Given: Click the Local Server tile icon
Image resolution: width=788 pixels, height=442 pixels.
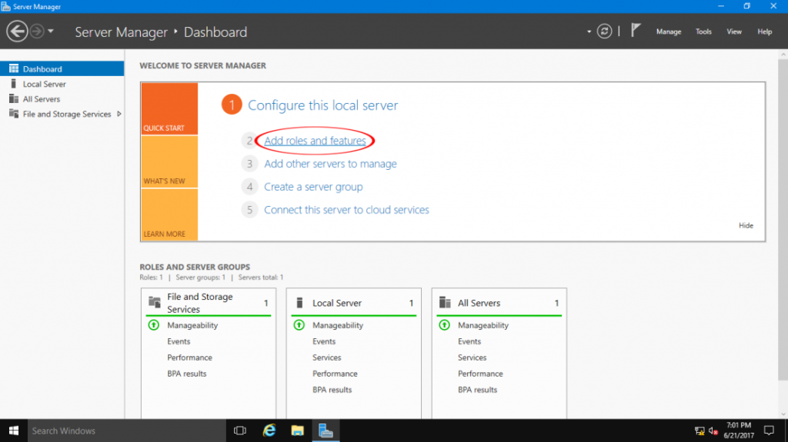Looking at the screenshot, I should tap(299, 302).
